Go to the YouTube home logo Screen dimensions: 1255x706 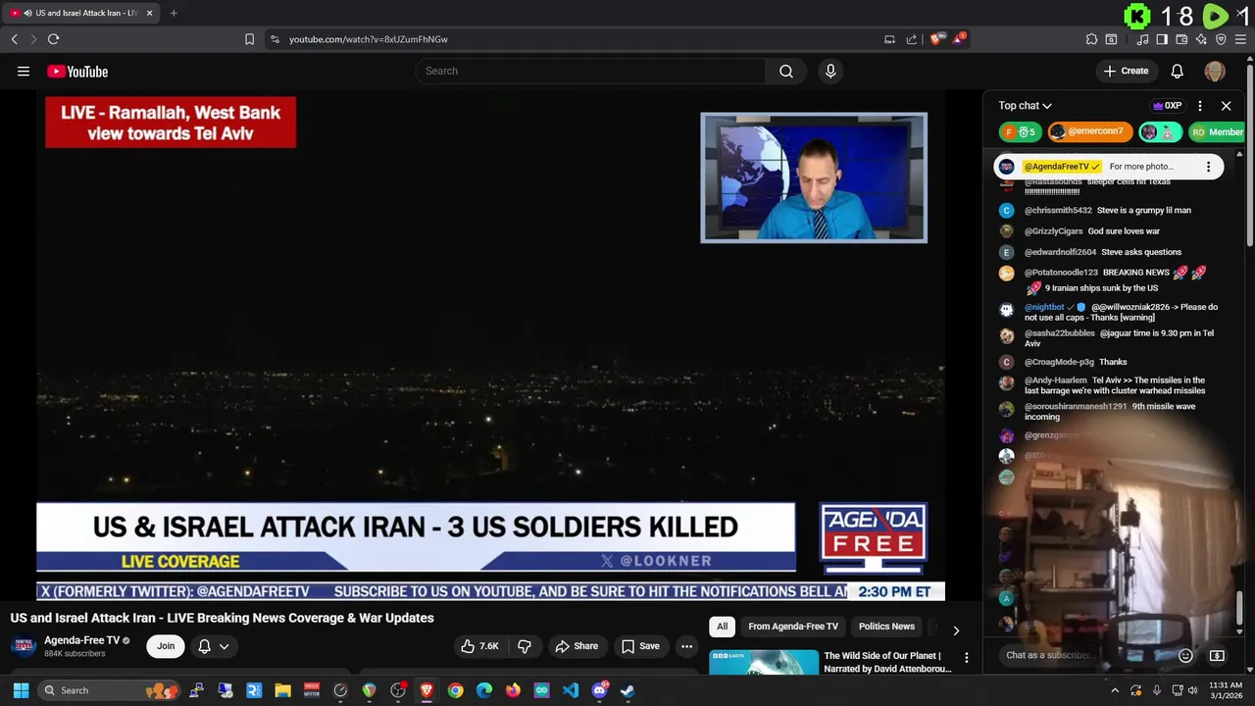[x=77, y=71]
